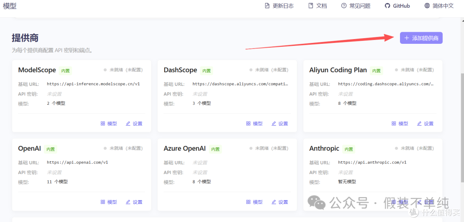This screenshot has width=464, height=222.
Task: Click the grid icon in Aliyun Coding Plan card
Action: pos(394,124)
